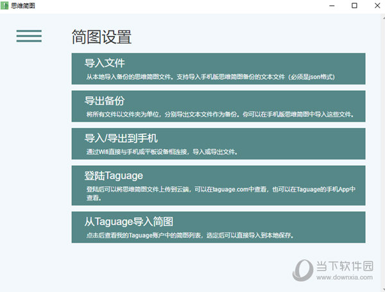Minimize the 思维简图 window

[332, 6]
